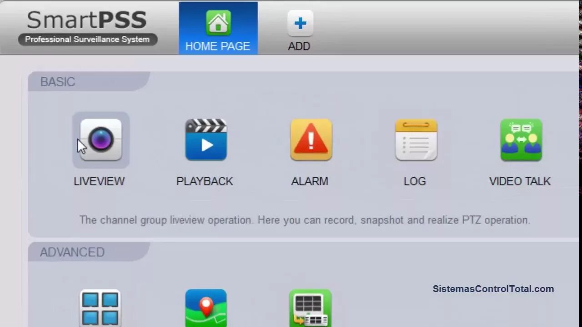
Task: Click the blue plus icon
Action: (300, 23)
